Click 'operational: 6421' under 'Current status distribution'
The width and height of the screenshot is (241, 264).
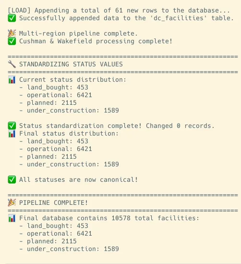coord(60,95)
